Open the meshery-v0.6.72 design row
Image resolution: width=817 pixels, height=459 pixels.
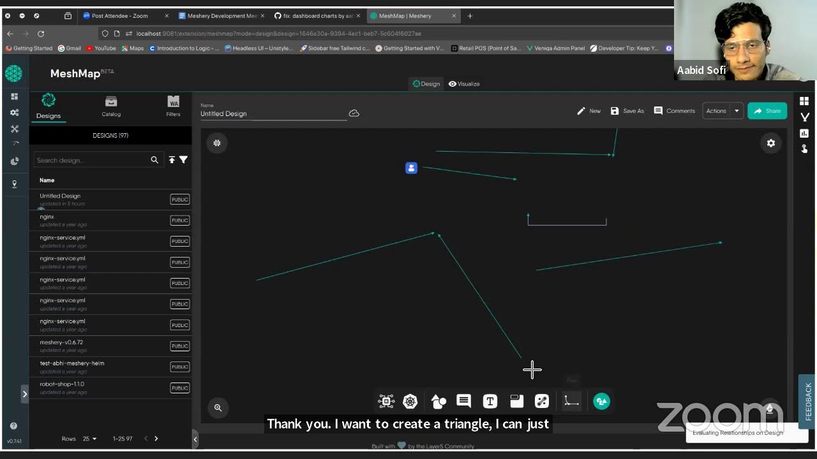[110, 346]
